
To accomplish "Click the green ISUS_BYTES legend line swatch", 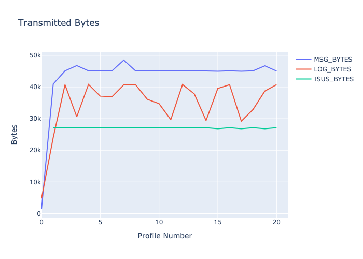I will point(303,79).
